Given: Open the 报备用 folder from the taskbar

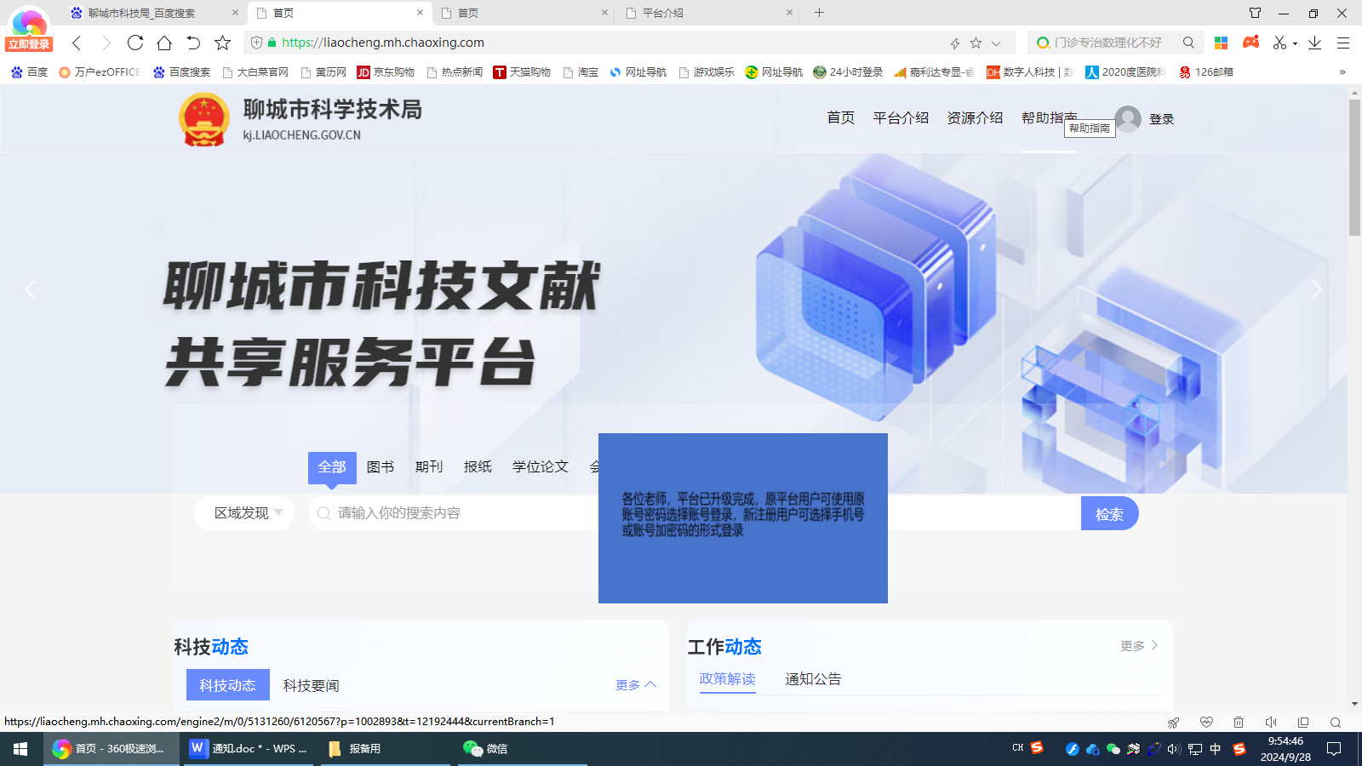Looking at the screenshot, I should coord(385,749).
